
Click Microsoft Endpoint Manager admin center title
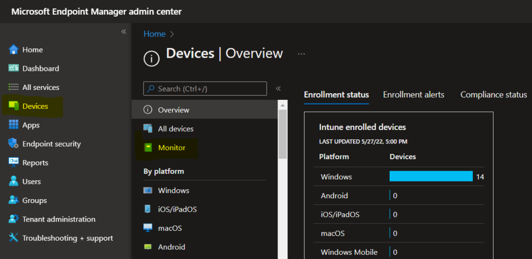96,11
